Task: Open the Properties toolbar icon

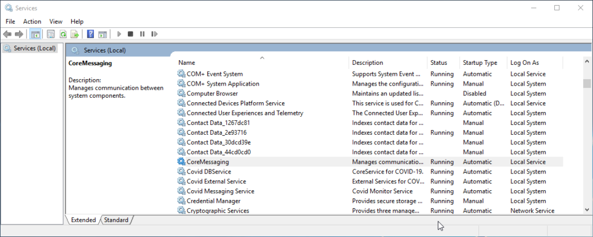Action: pyautogui.click(x=51, y=34)
